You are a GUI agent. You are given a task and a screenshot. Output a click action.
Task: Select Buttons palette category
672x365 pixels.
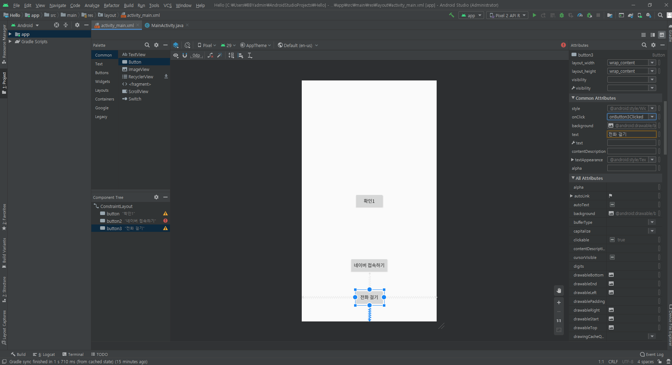click(102, 73)
